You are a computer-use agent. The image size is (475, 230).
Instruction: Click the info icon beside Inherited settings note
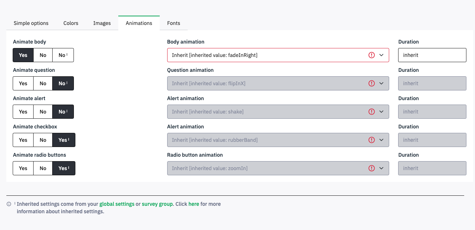tap(9, 204)
